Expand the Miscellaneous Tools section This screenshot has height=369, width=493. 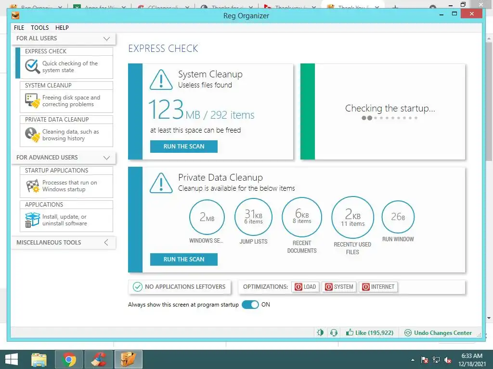106,243
